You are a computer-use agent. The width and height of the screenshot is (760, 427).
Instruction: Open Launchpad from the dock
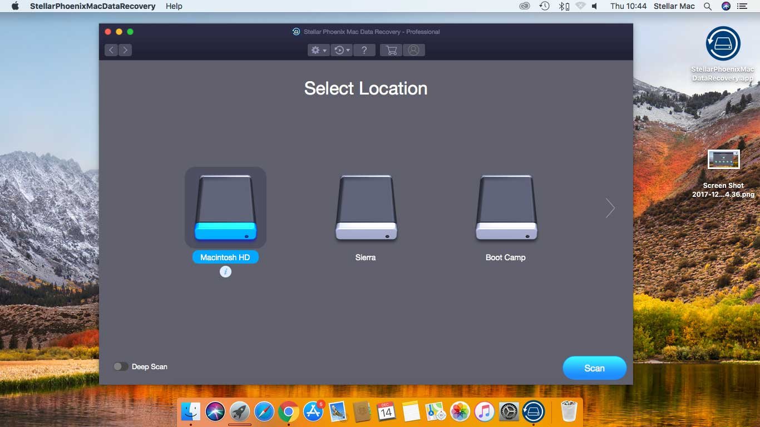[240, 411]
